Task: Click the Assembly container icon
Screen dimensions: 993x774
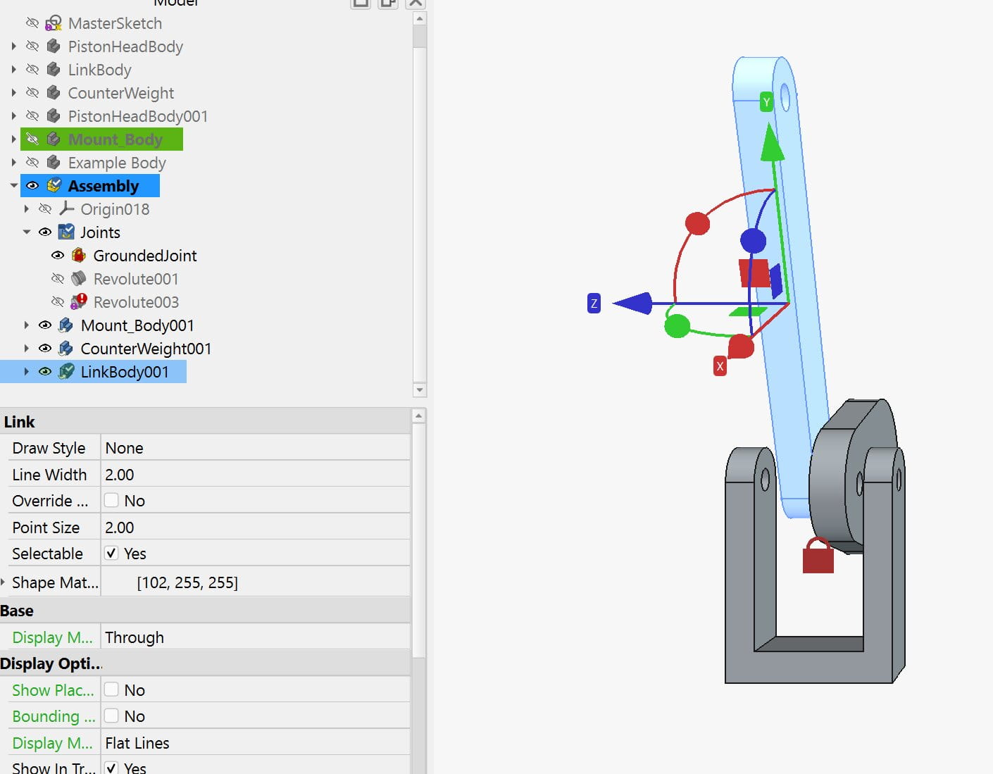Action: (x=54, y=186)
